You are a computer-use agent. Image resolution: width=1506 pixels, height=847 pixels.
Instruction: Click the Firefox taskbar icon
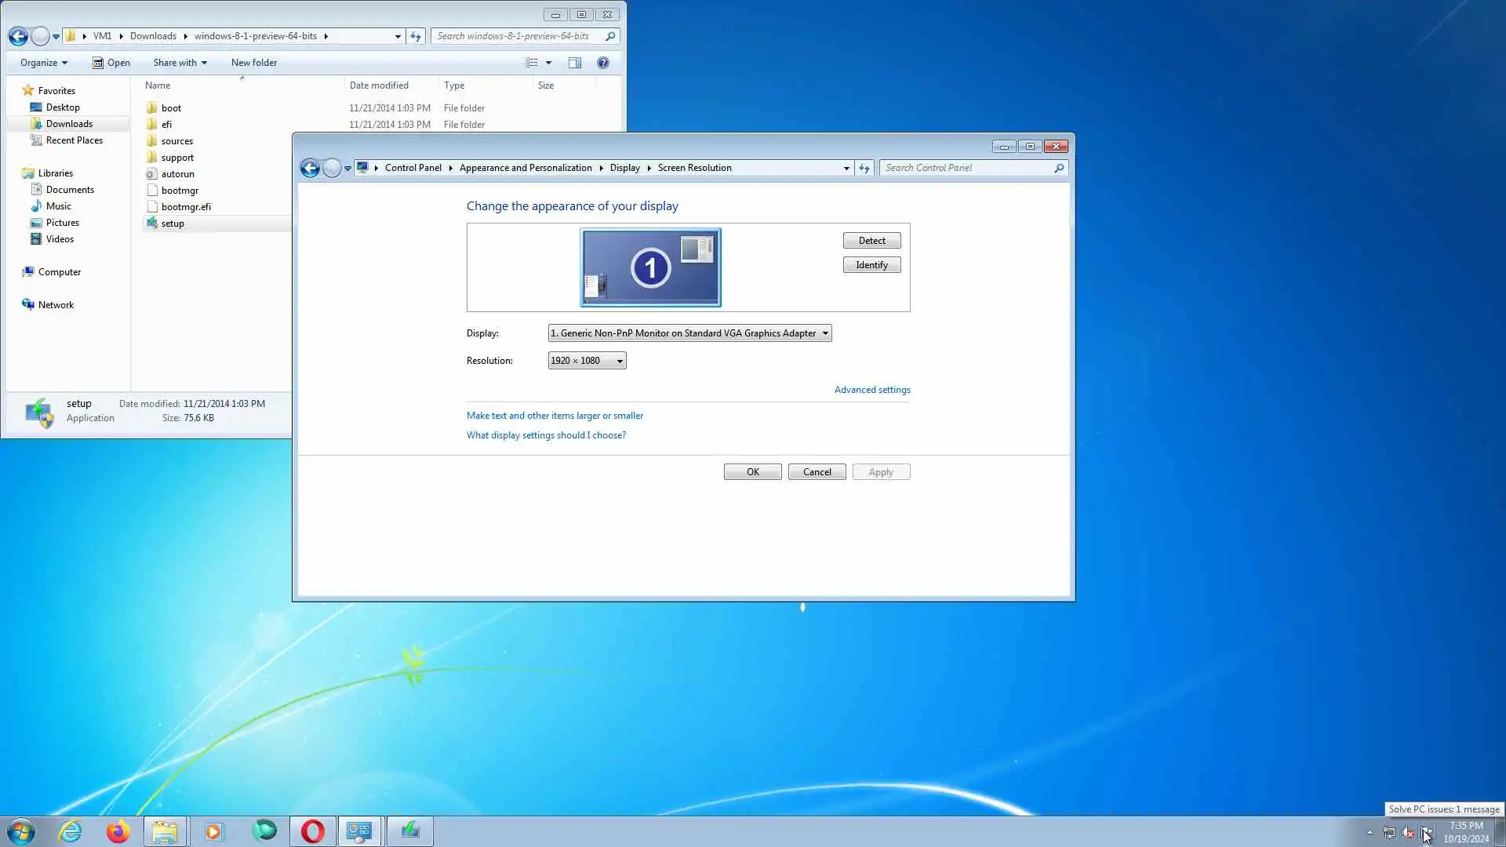point(118,831)
